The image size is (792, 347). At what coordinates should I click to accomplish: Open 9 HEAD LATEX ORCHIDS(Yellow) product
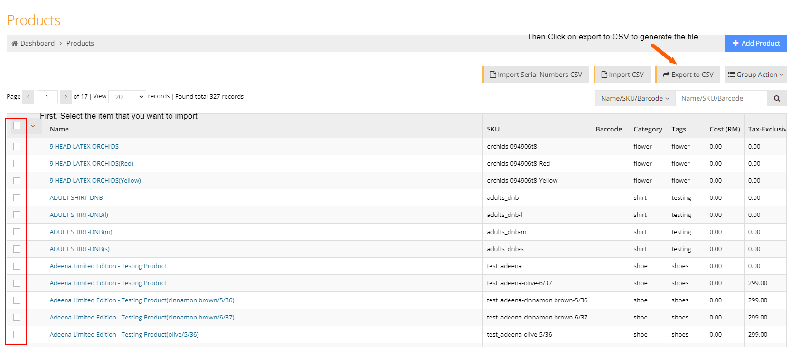click(x=95, y=181)
